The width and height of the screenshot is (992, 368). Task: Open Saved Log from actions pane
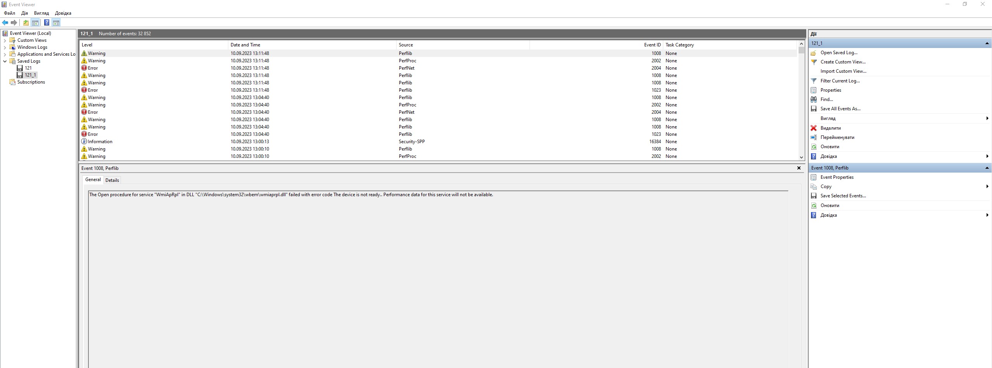tap(838, 53)
